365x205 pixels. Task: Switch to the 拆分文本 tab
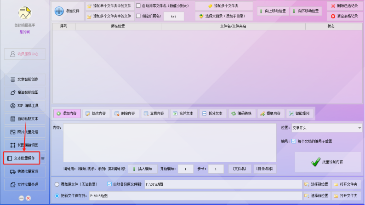[x=213, y=114]
